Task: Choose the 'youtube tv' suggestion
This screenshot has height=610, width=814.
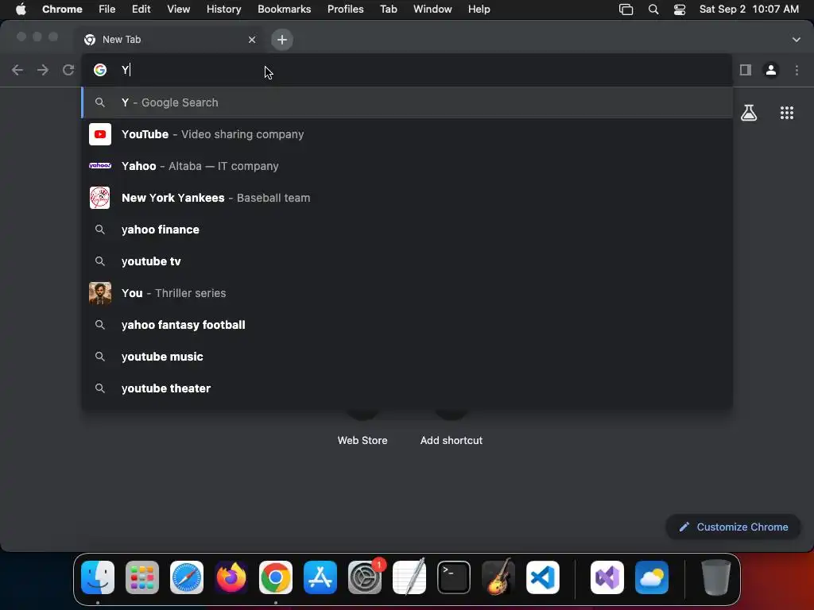Action: pyautogui.click(x=407, y=261)
